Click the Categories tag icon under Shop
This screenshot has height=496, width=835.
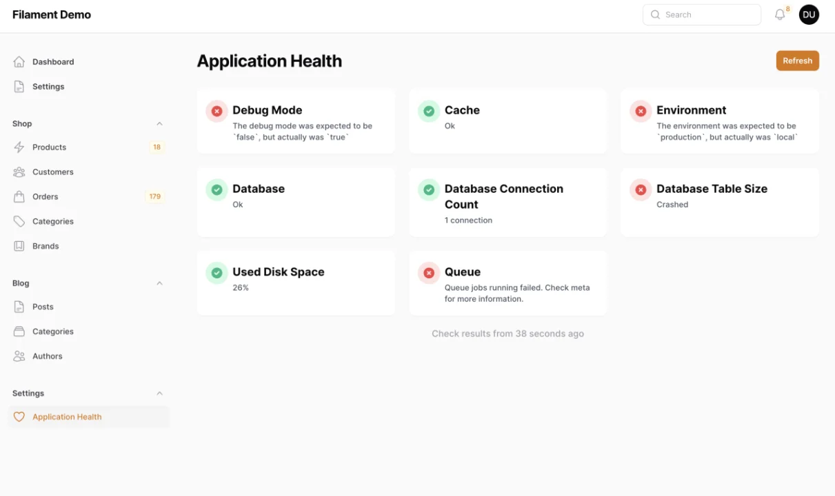(19, 221)
